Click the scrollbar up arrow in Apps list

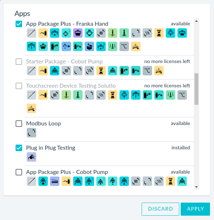[x=197, y=21]
